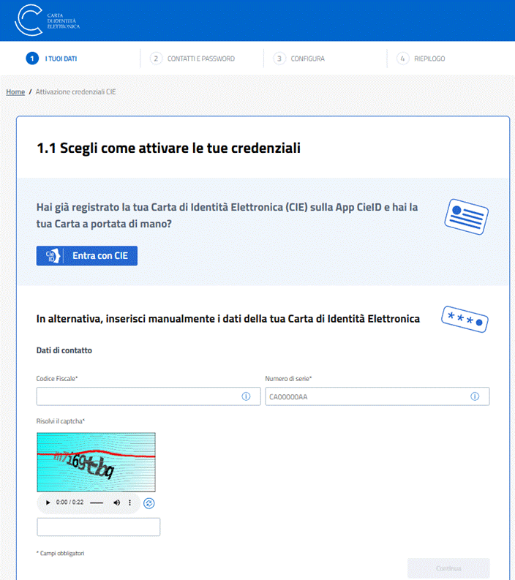Click the captcha audio progress bar
Image resolution: width=515 pixels, height=580 pixels.
[x=97, y=503]
